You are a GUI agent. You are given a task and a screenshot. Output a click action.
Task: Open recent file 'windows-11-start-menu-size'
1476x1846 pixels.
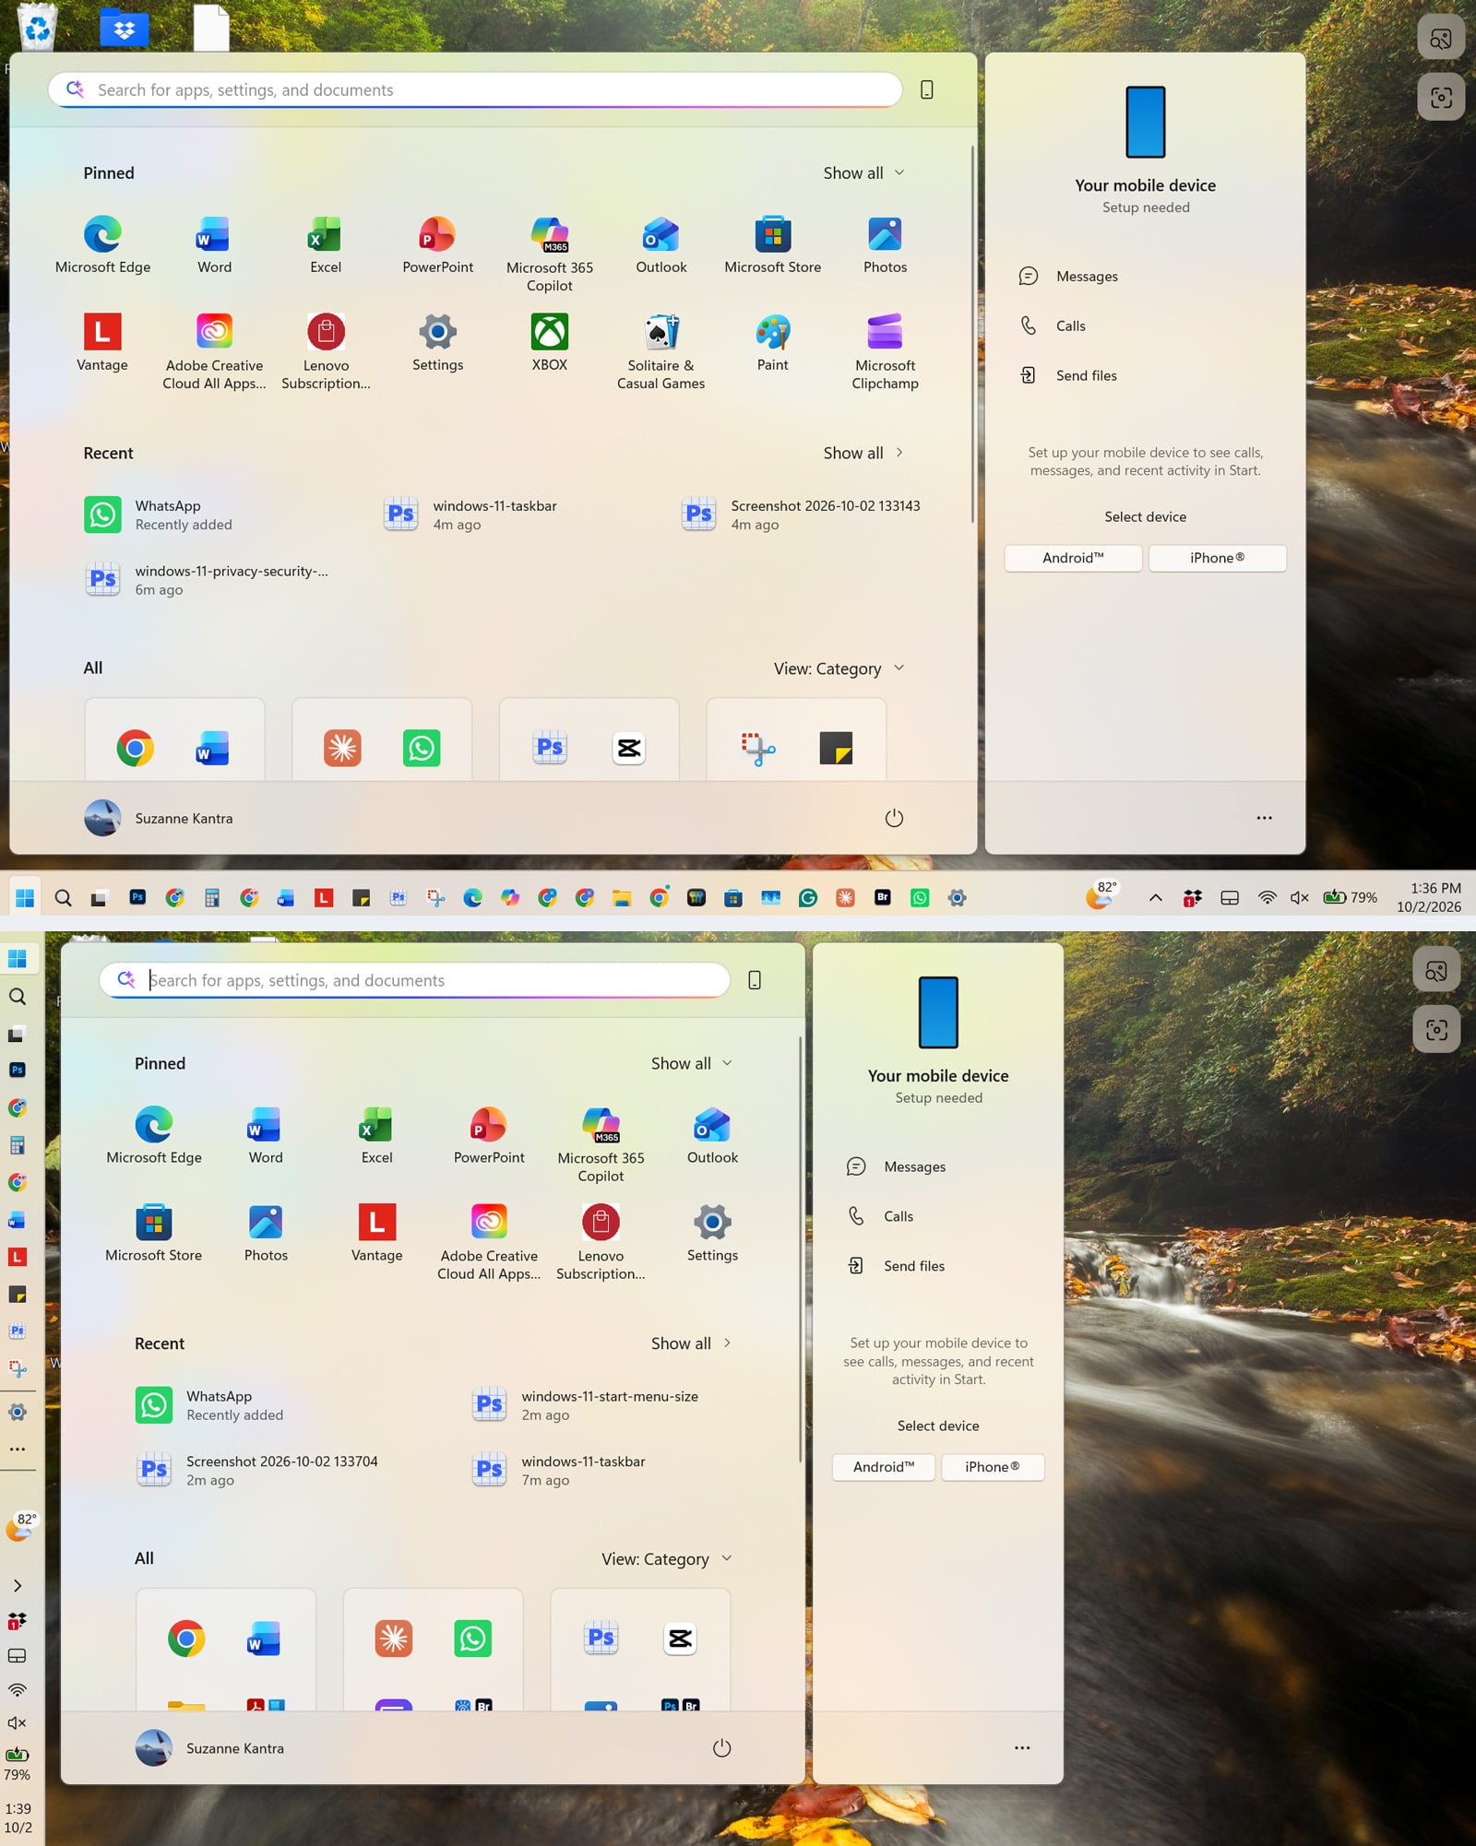coord(587,1405)
